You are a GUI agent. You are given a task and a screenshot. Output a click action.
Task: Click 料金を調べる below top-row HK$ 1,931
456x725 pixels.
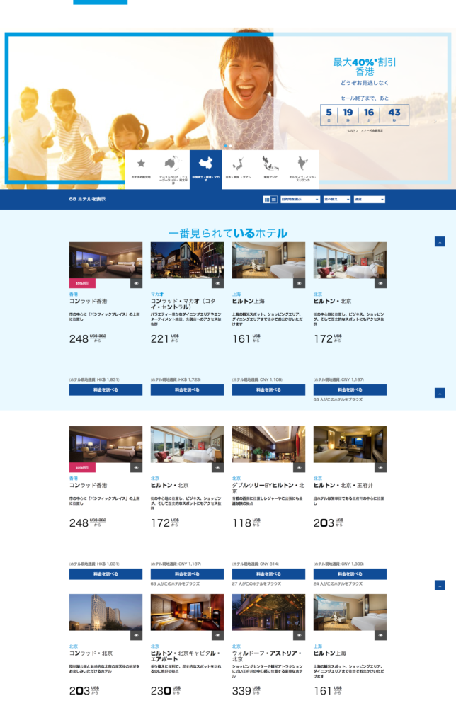click(106, 390)
